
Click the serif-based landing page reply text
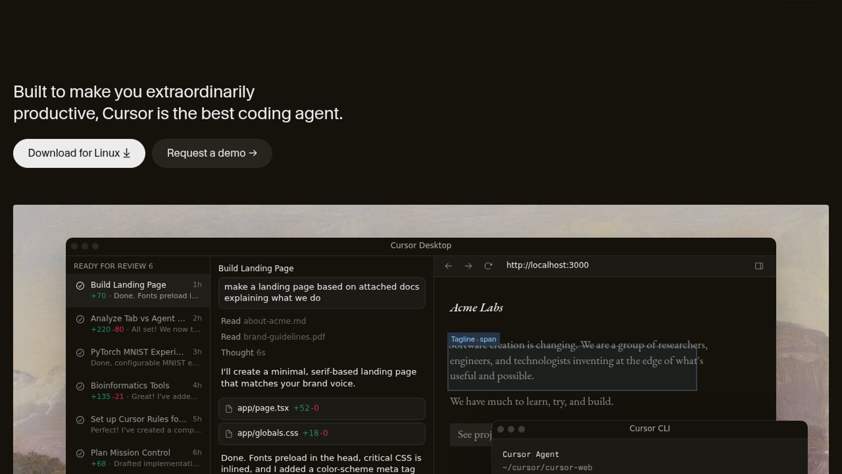point(319,377)
